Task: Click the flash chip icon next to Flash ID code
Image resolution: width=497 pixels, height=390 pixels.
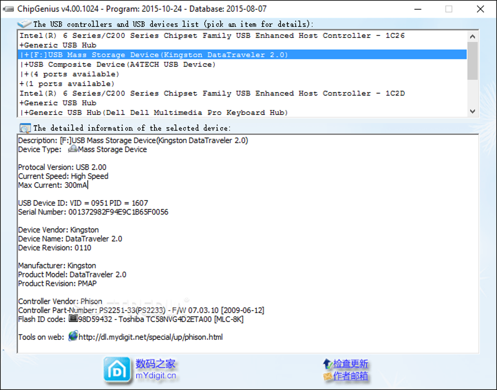Action: 73,318
